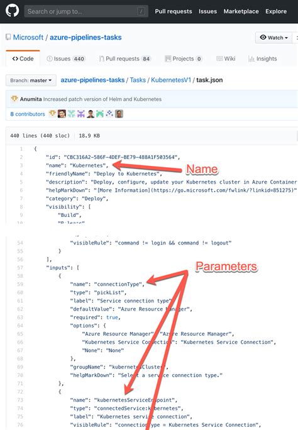The image size is (298, 430).
Task: Click the 440 lines (440 sloc) file info
Action: (40, 135)
